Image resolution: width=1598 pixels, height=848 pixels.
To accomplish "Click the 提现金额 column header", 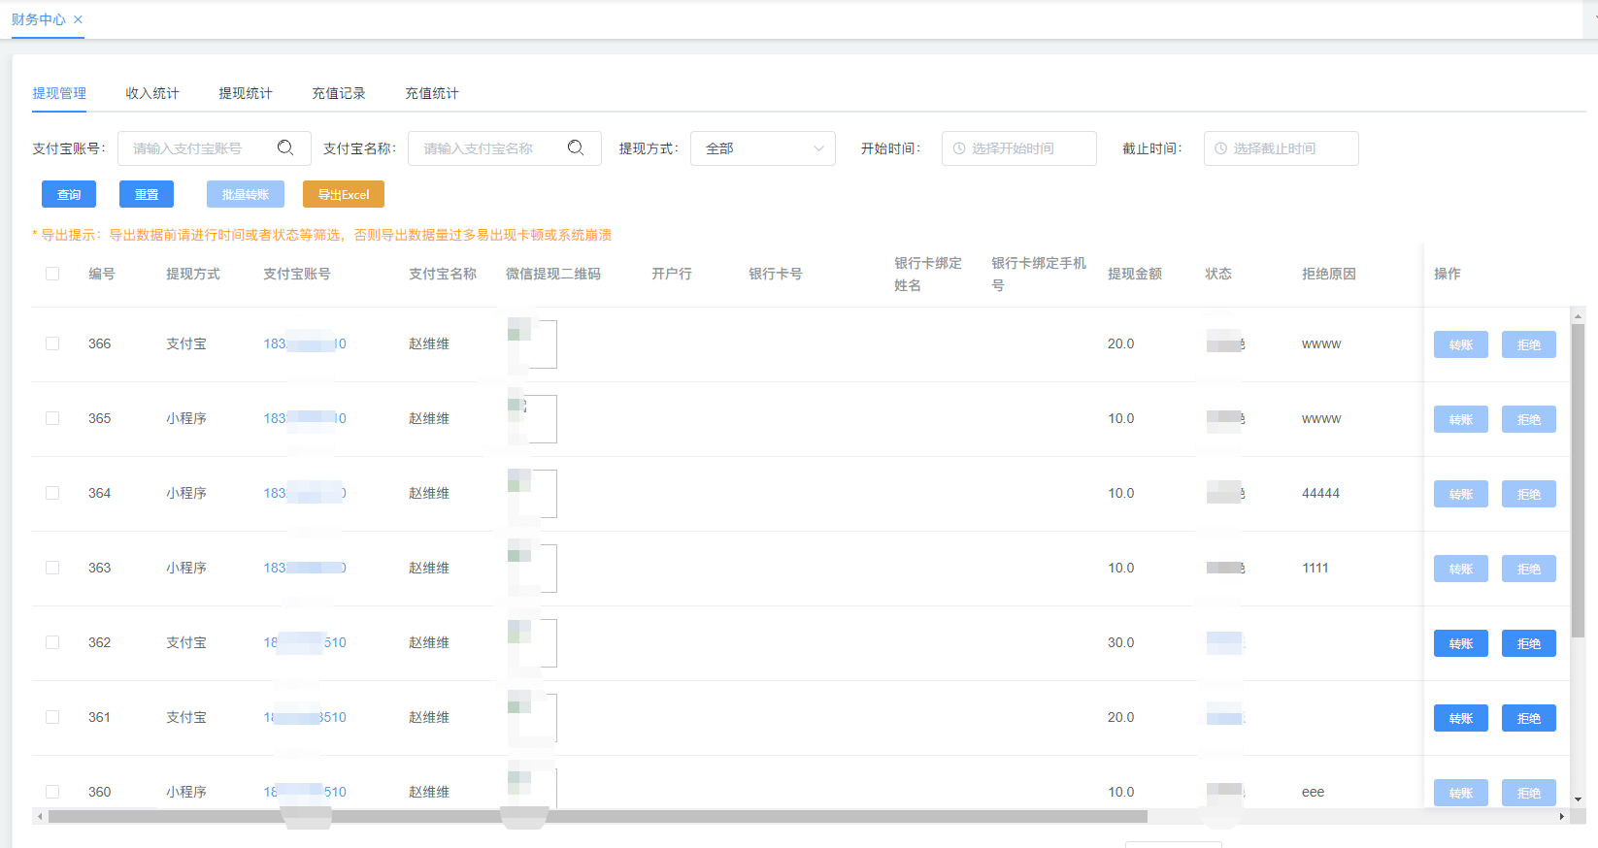I will [x=1135, y=274].
